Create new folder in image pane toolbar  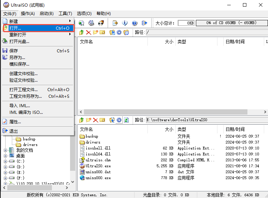95,32
